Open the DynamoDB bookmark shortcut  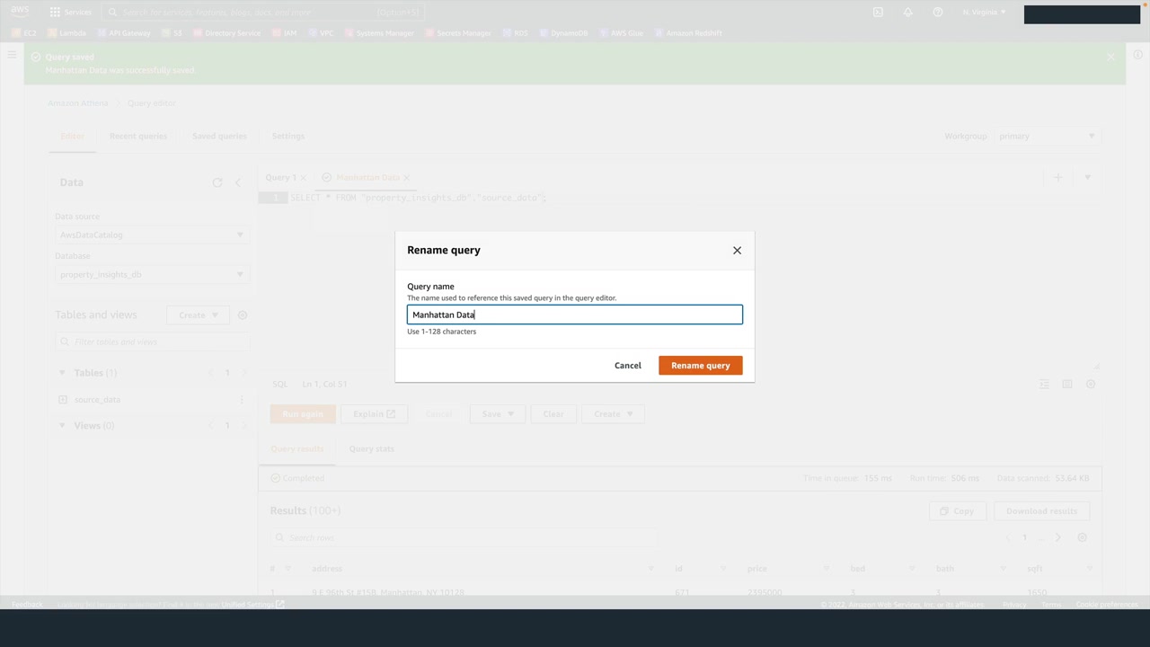pyautogui.click(x=563, y=33)
